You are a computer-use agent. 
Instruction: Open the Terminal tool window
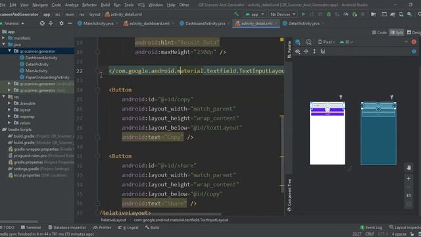coord(31,228)
